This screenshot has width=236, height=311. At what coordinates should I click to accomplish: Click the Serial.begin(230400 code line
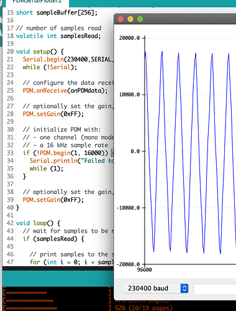(68, 60)
